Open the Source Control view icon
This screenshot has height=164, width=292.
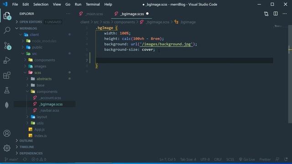pos(7,46)
